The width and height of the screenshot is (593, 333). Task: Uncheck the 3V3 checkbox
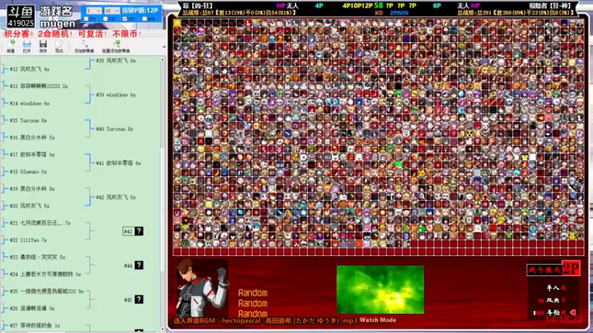click(125, 18)
